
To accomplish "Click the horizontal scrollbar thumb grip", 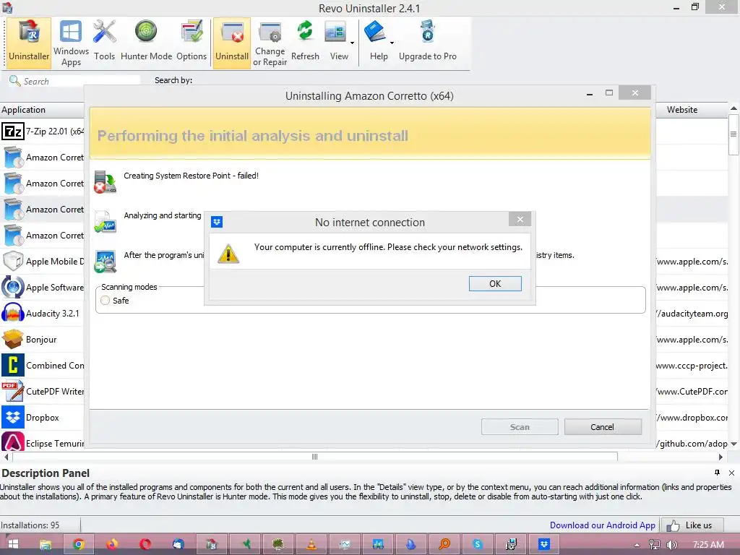I will tap(315, 457).
